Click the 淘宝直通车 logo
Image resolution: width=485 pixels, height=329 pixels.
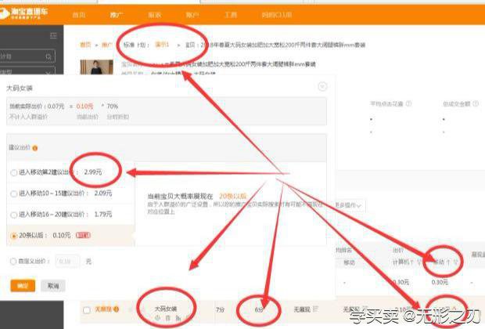(24, 13)
